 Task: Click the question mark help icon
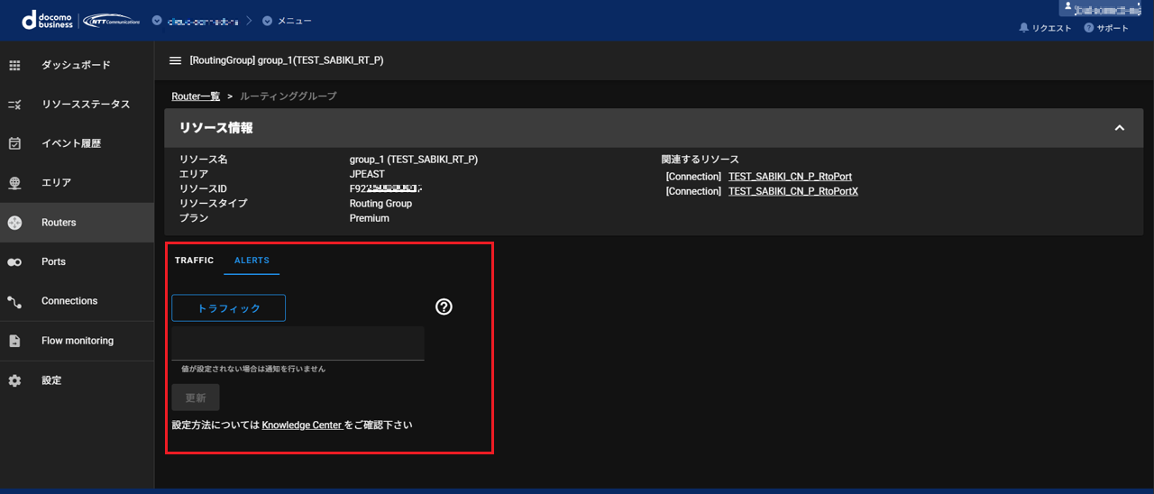click(x=444, y=306)
